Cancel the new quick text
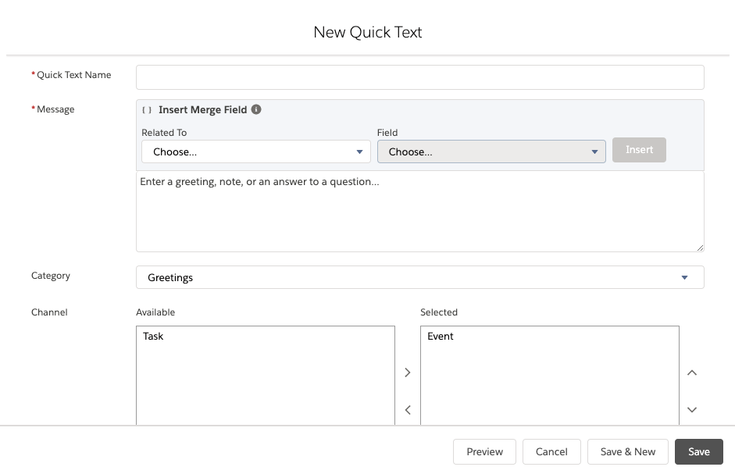Viewport: 735px width, 474px height. coord(551,451)
